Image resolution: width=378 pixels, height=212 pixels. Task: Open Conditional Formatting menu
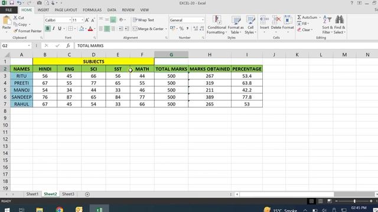click(x=217, y=25)
